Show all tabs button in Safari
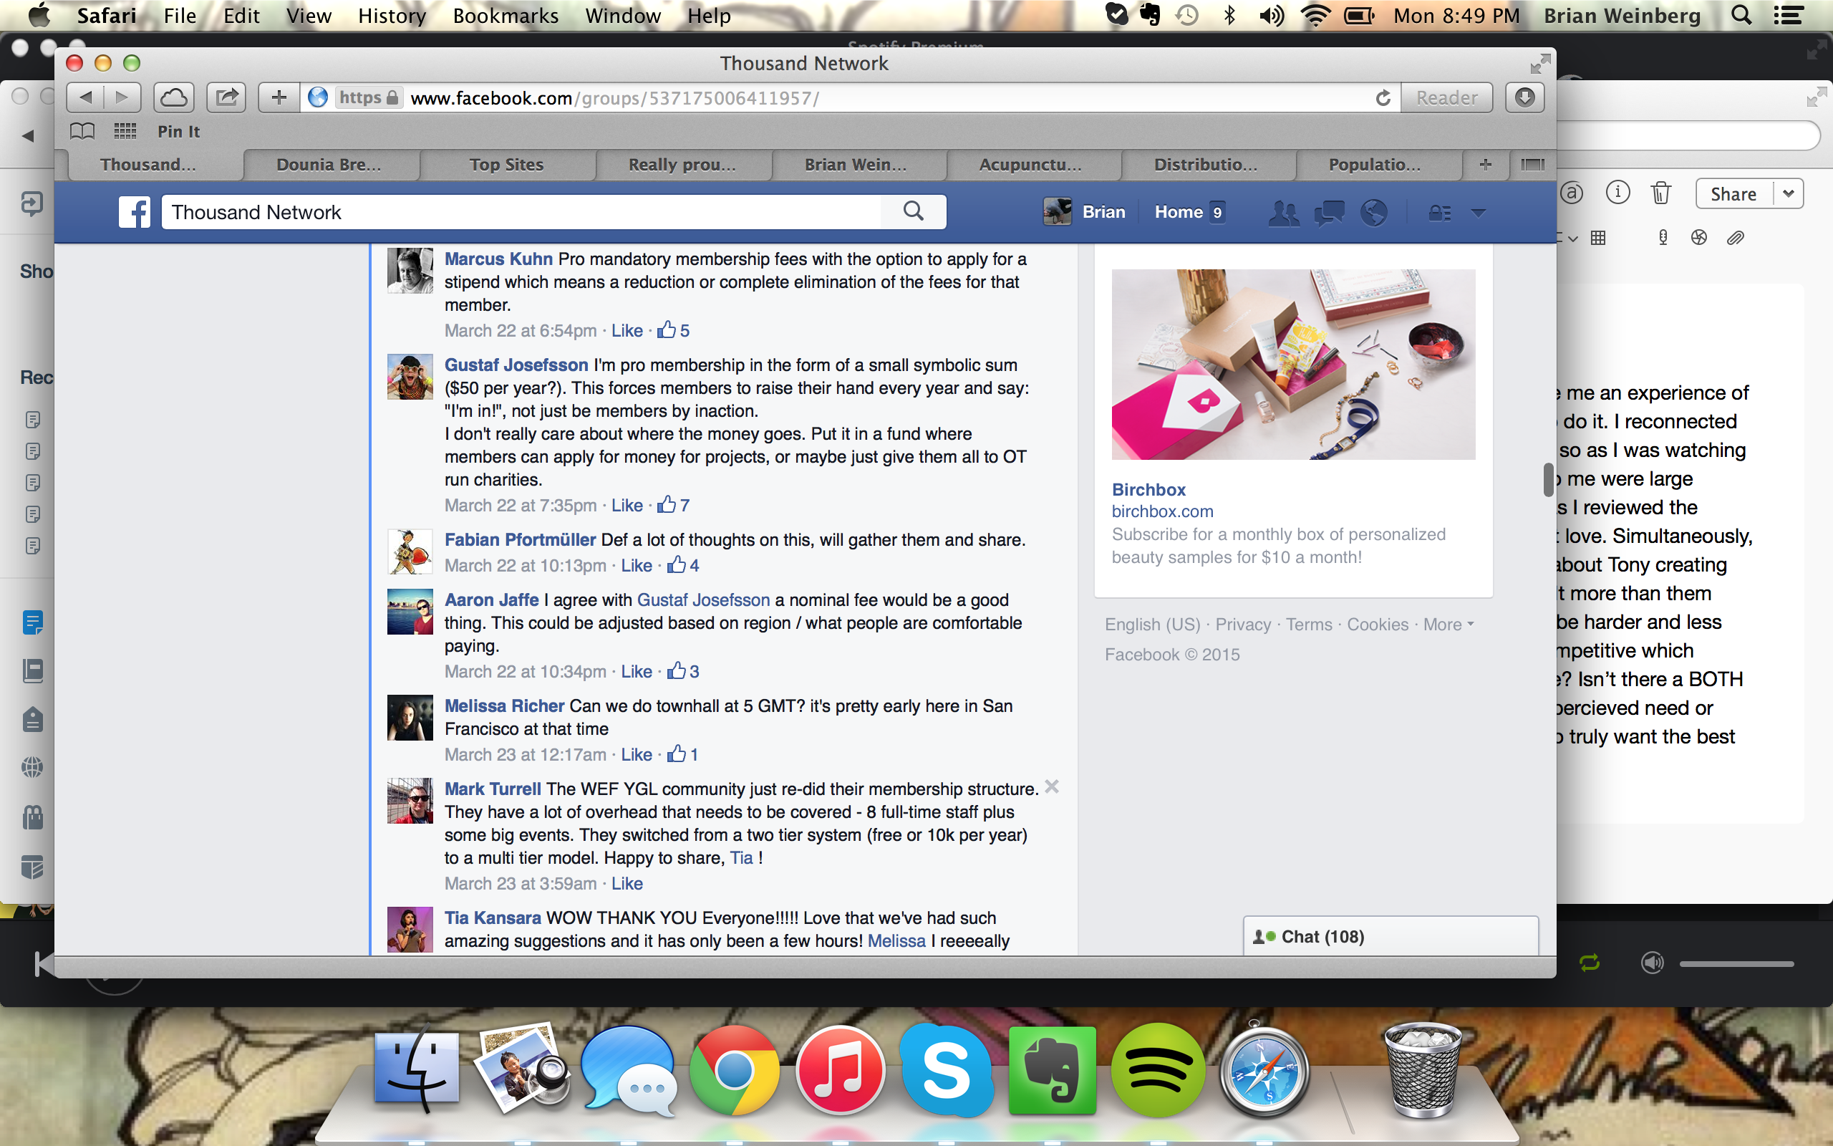Image resolution: width=1833 pixels, height=1146 pixels. tap(1532, 165)
